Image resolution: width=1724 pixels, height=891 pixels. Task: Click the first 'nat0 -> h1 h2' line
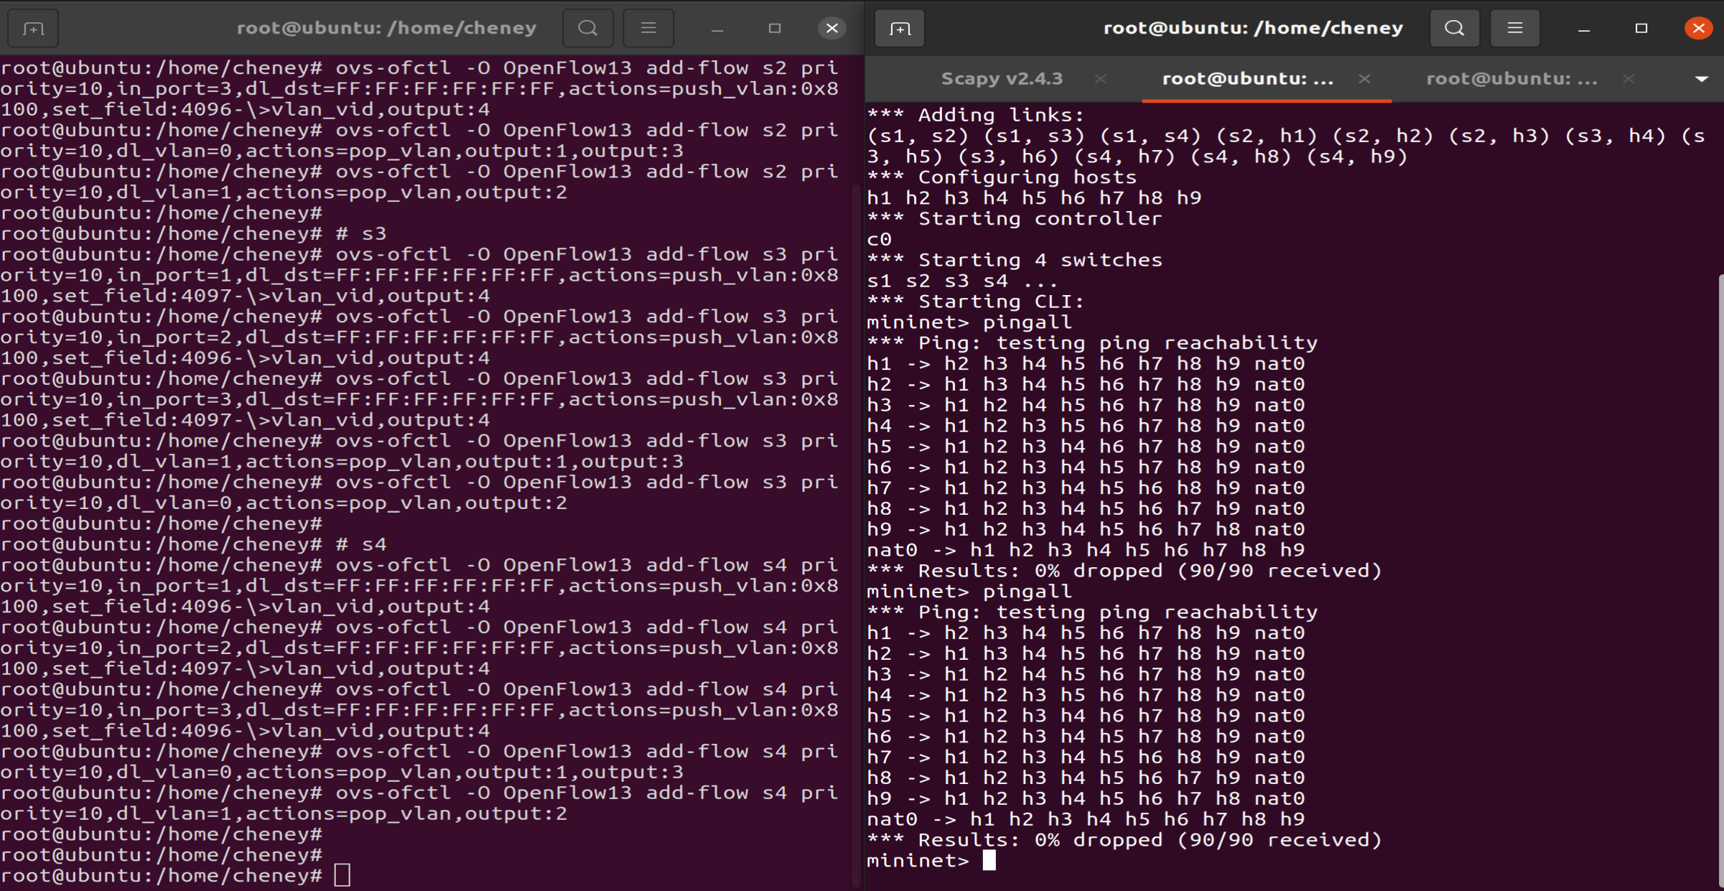tap(1086, 550)
